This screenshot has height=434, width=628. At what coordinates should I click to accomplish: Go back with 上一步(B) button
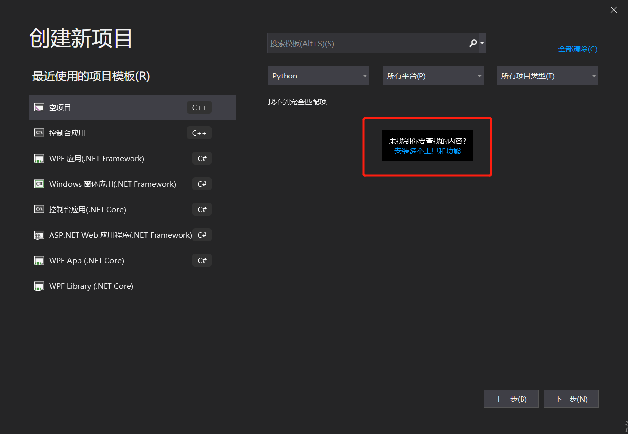point(511,399)
